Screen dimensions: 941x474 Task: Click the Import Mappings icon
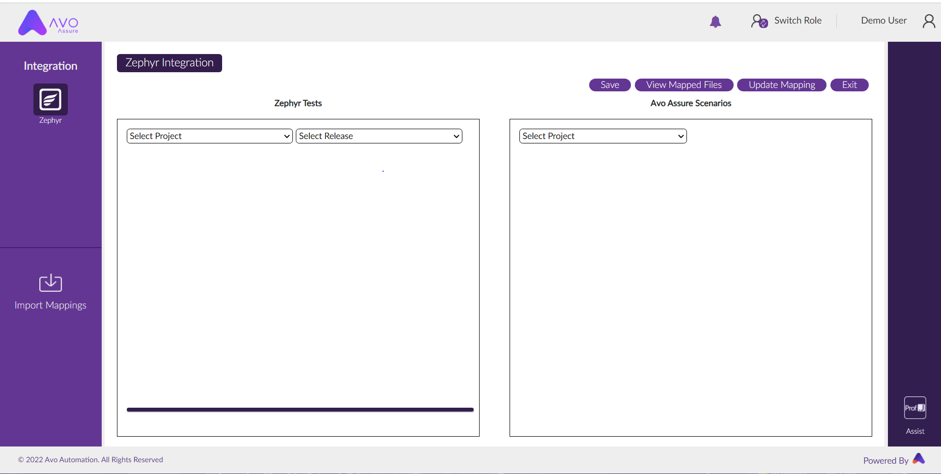coord(51,282)
